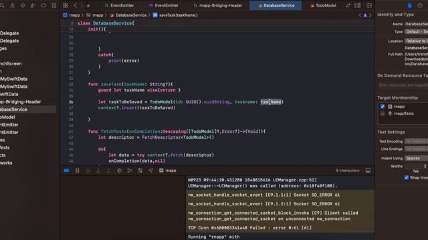Select the History inspector clock icon

420,5
